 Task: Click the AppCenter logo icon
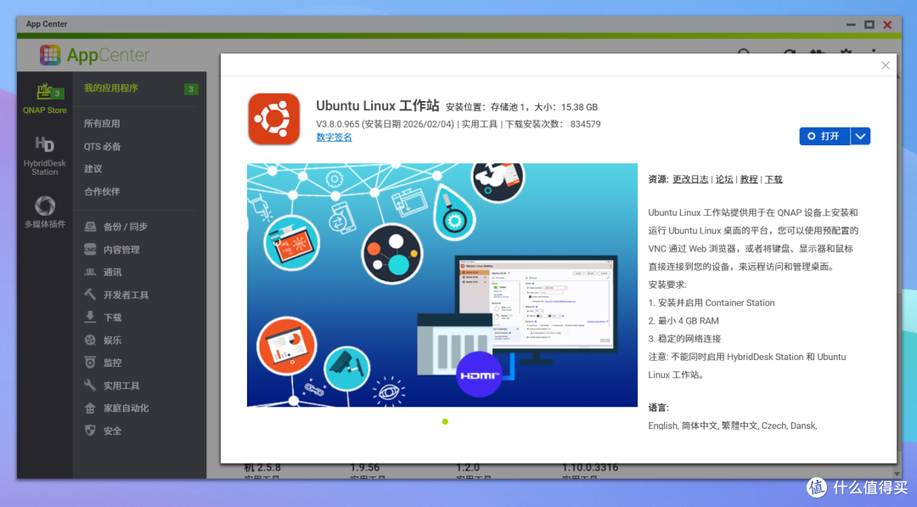coord(50,55)
